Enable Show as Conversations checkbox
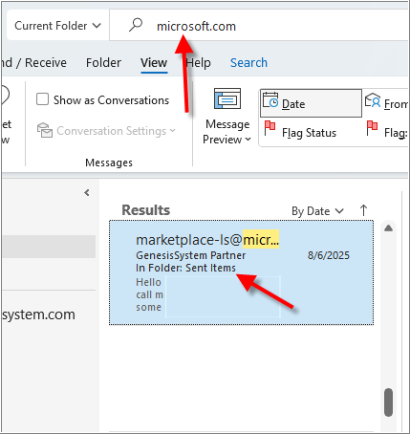 [42, 99]
